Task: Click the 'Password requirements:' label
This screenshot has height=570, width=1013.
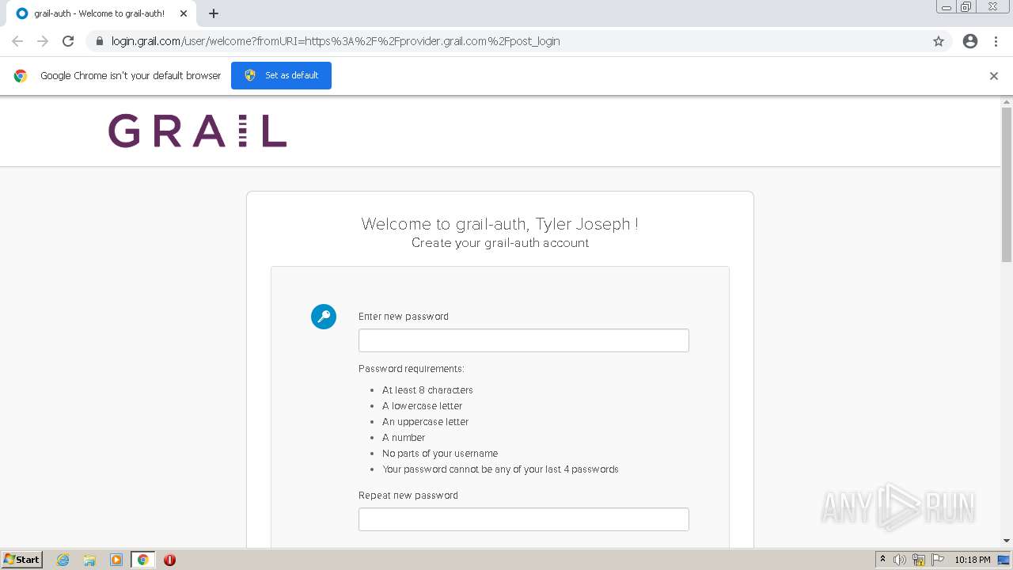Action: 412,369
